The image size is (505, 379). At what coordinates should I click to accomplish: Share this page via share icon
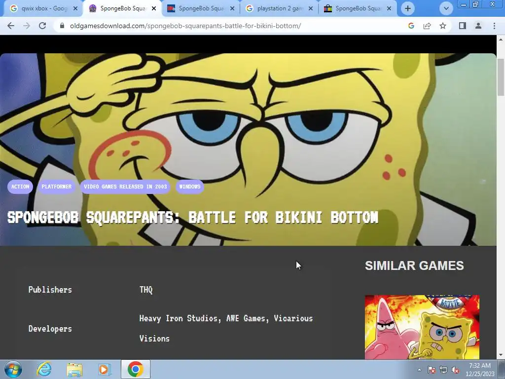pyautogui.click(x=427, y=26)
